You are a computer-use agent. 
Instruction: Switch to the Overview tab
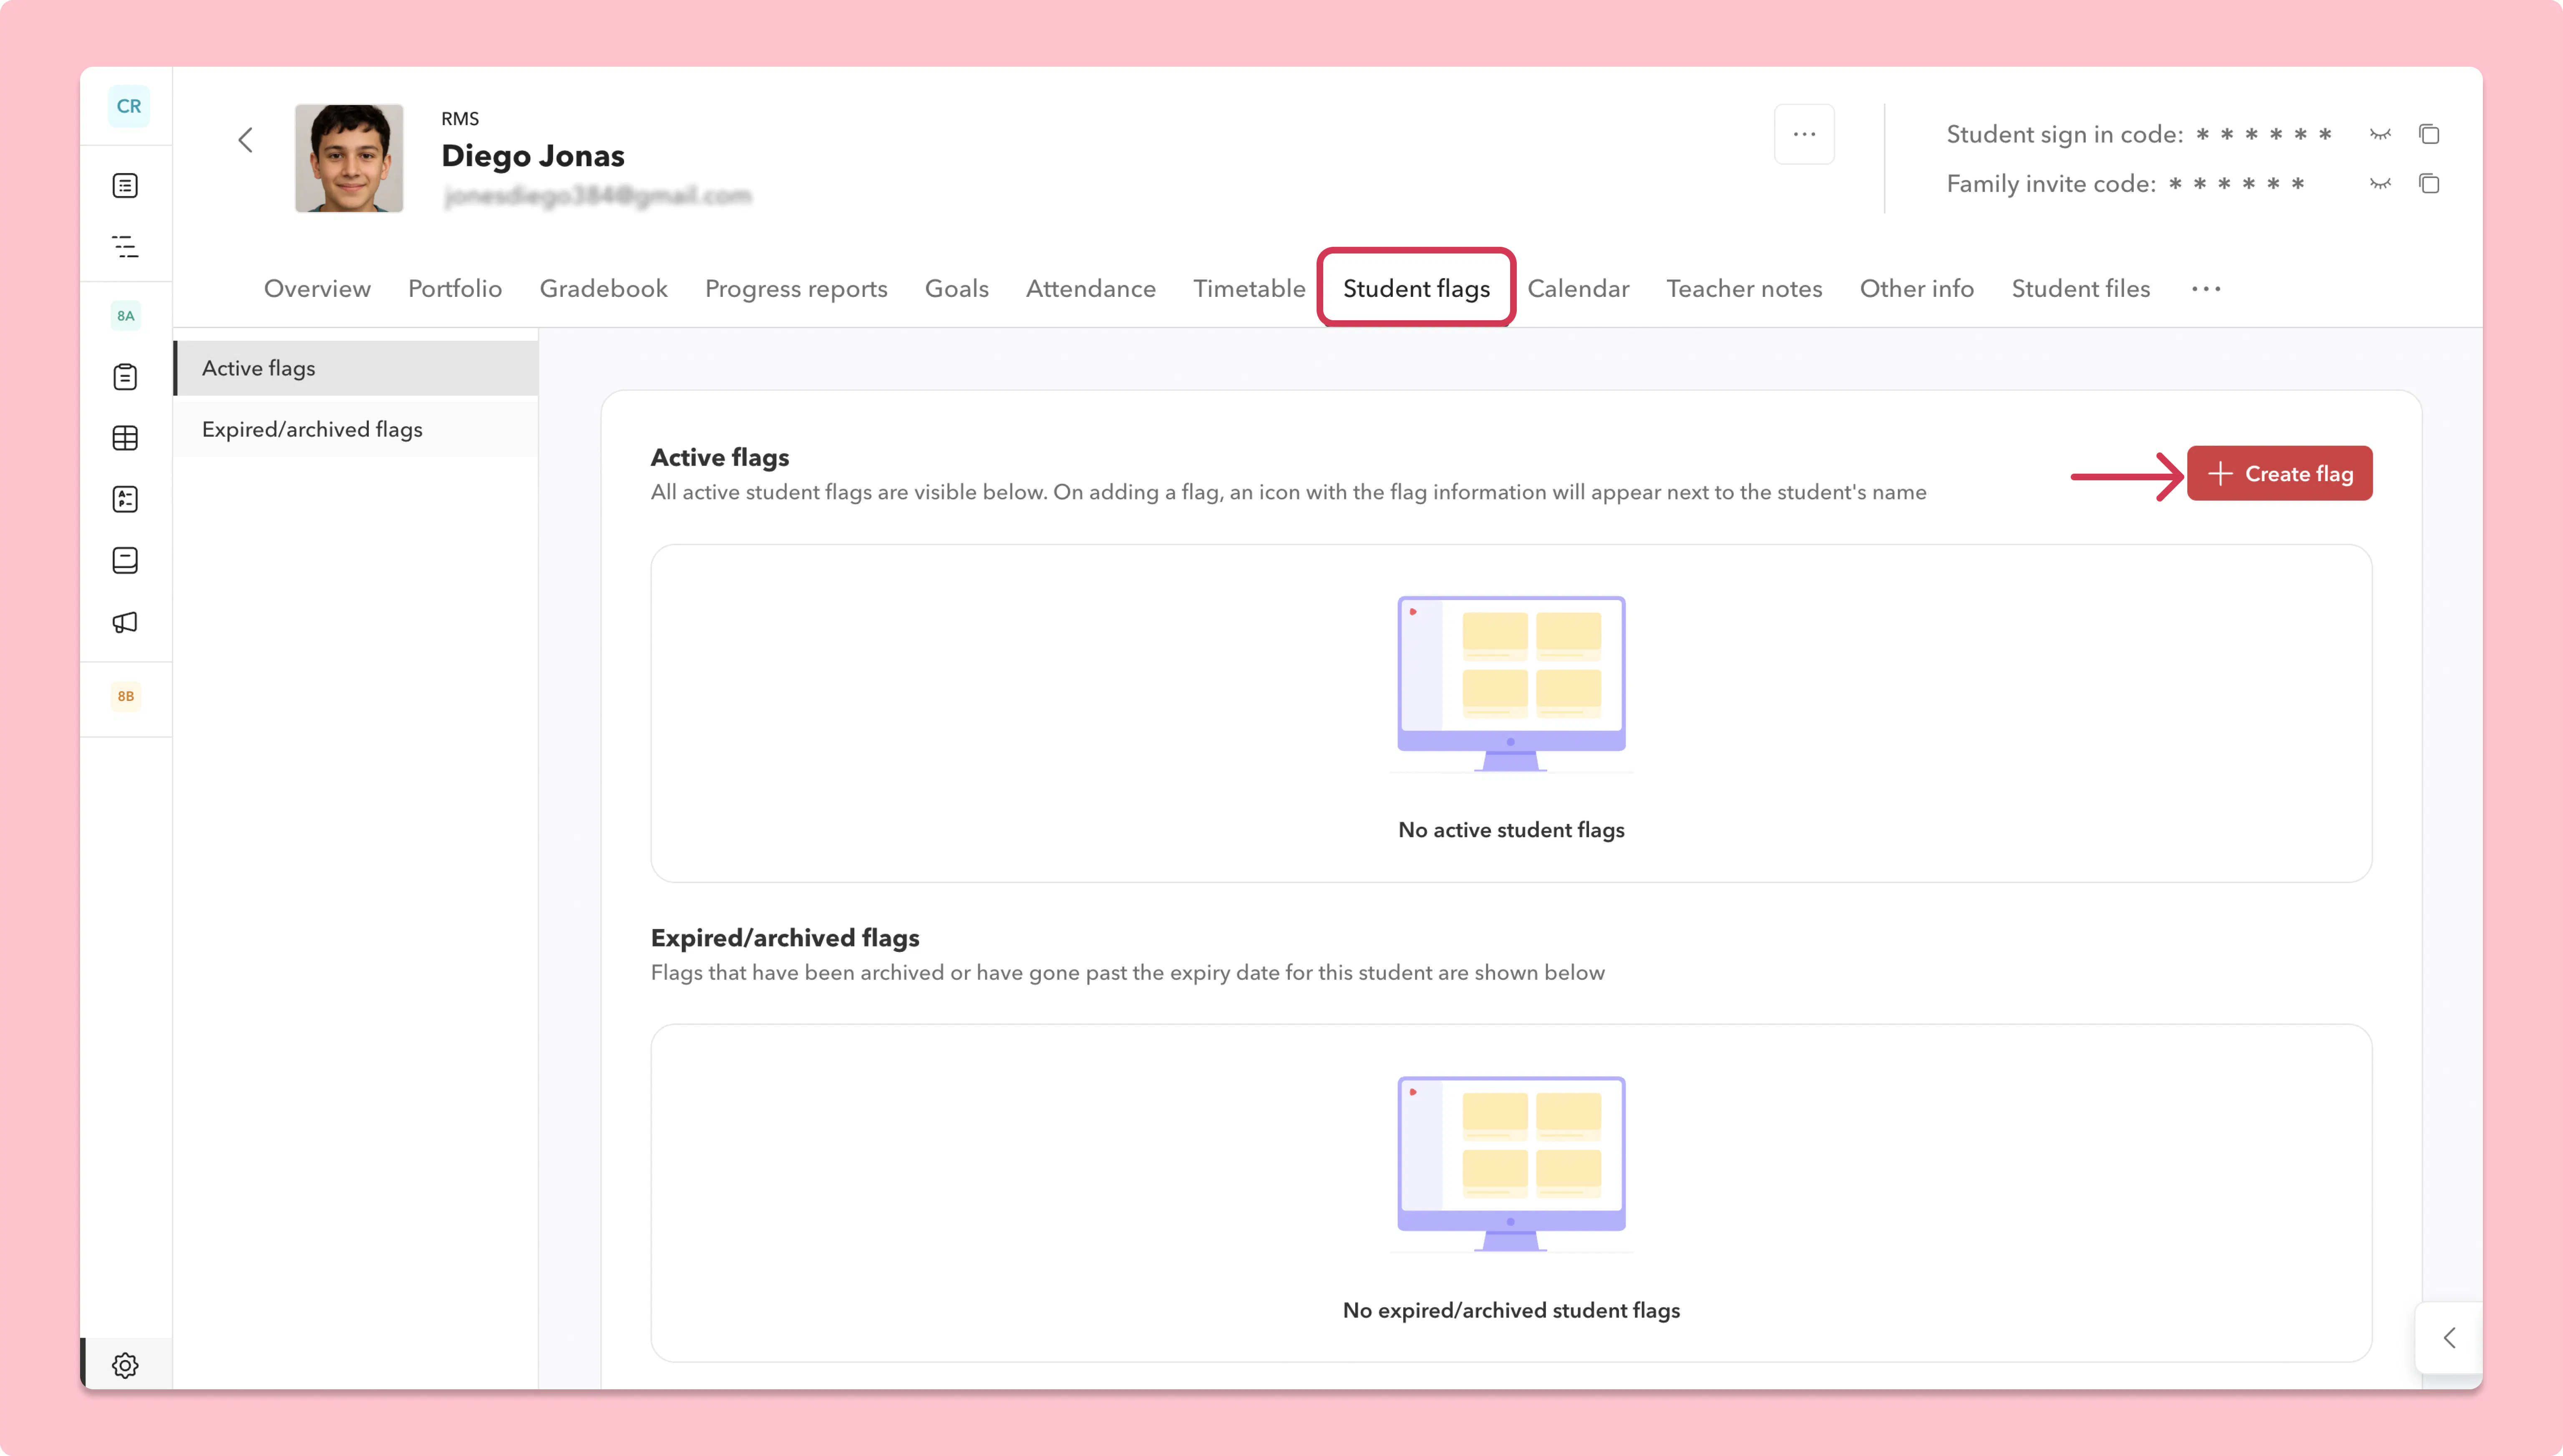click(317, 289)
